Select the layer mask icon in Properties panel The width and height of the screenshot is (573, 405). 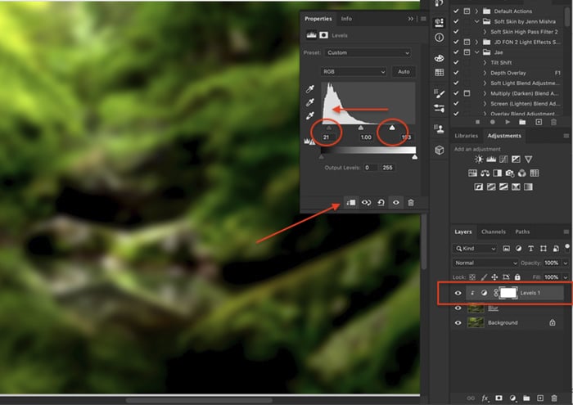point(324,35)
